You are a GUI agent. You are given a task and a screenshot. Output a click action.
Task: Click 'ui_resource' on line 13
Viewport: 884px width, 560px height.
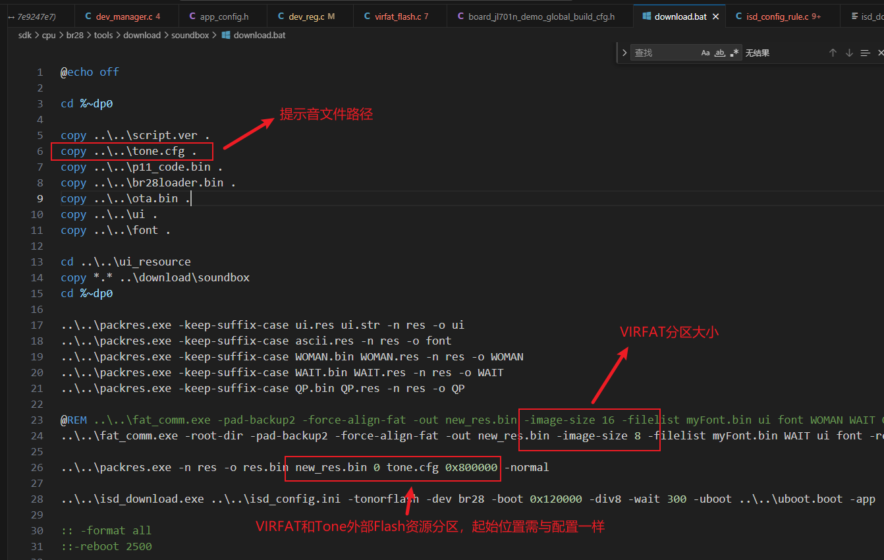pos(155,262)
